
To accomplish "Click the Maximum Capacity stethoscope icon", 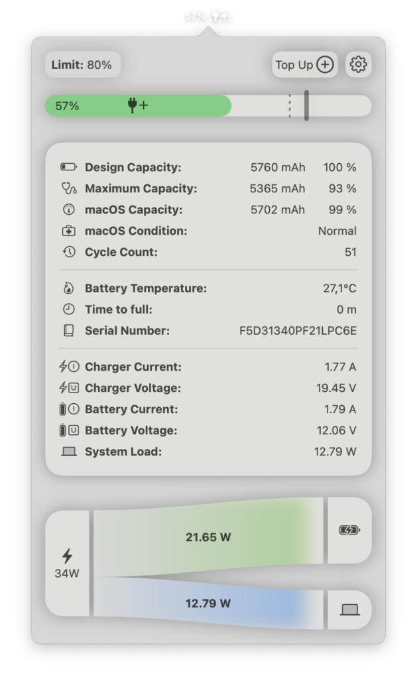I will (68, 189).
